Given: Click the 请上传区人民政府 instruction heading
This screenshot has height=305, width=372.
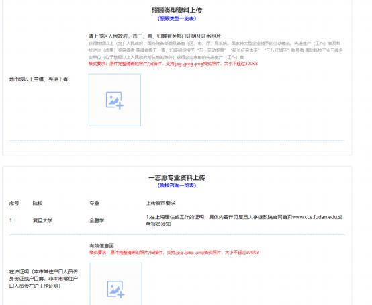Looking at the screenshot, I should click(x=154, y=36).
